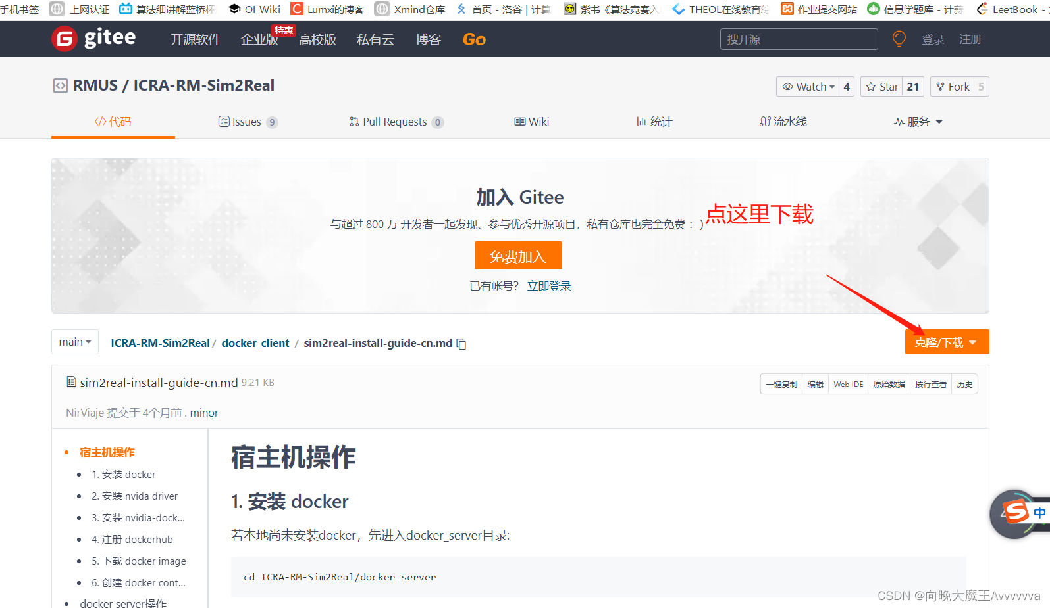Screen dimensions: 1050x608
Task: Click the 按行查看 button
Action: 931,384
